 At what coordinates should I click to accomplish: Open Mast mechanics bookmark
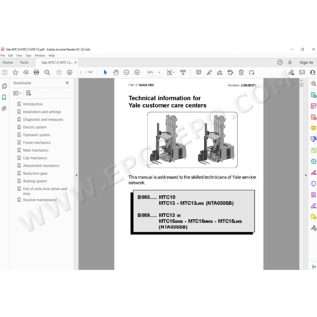tap(36, 150)
